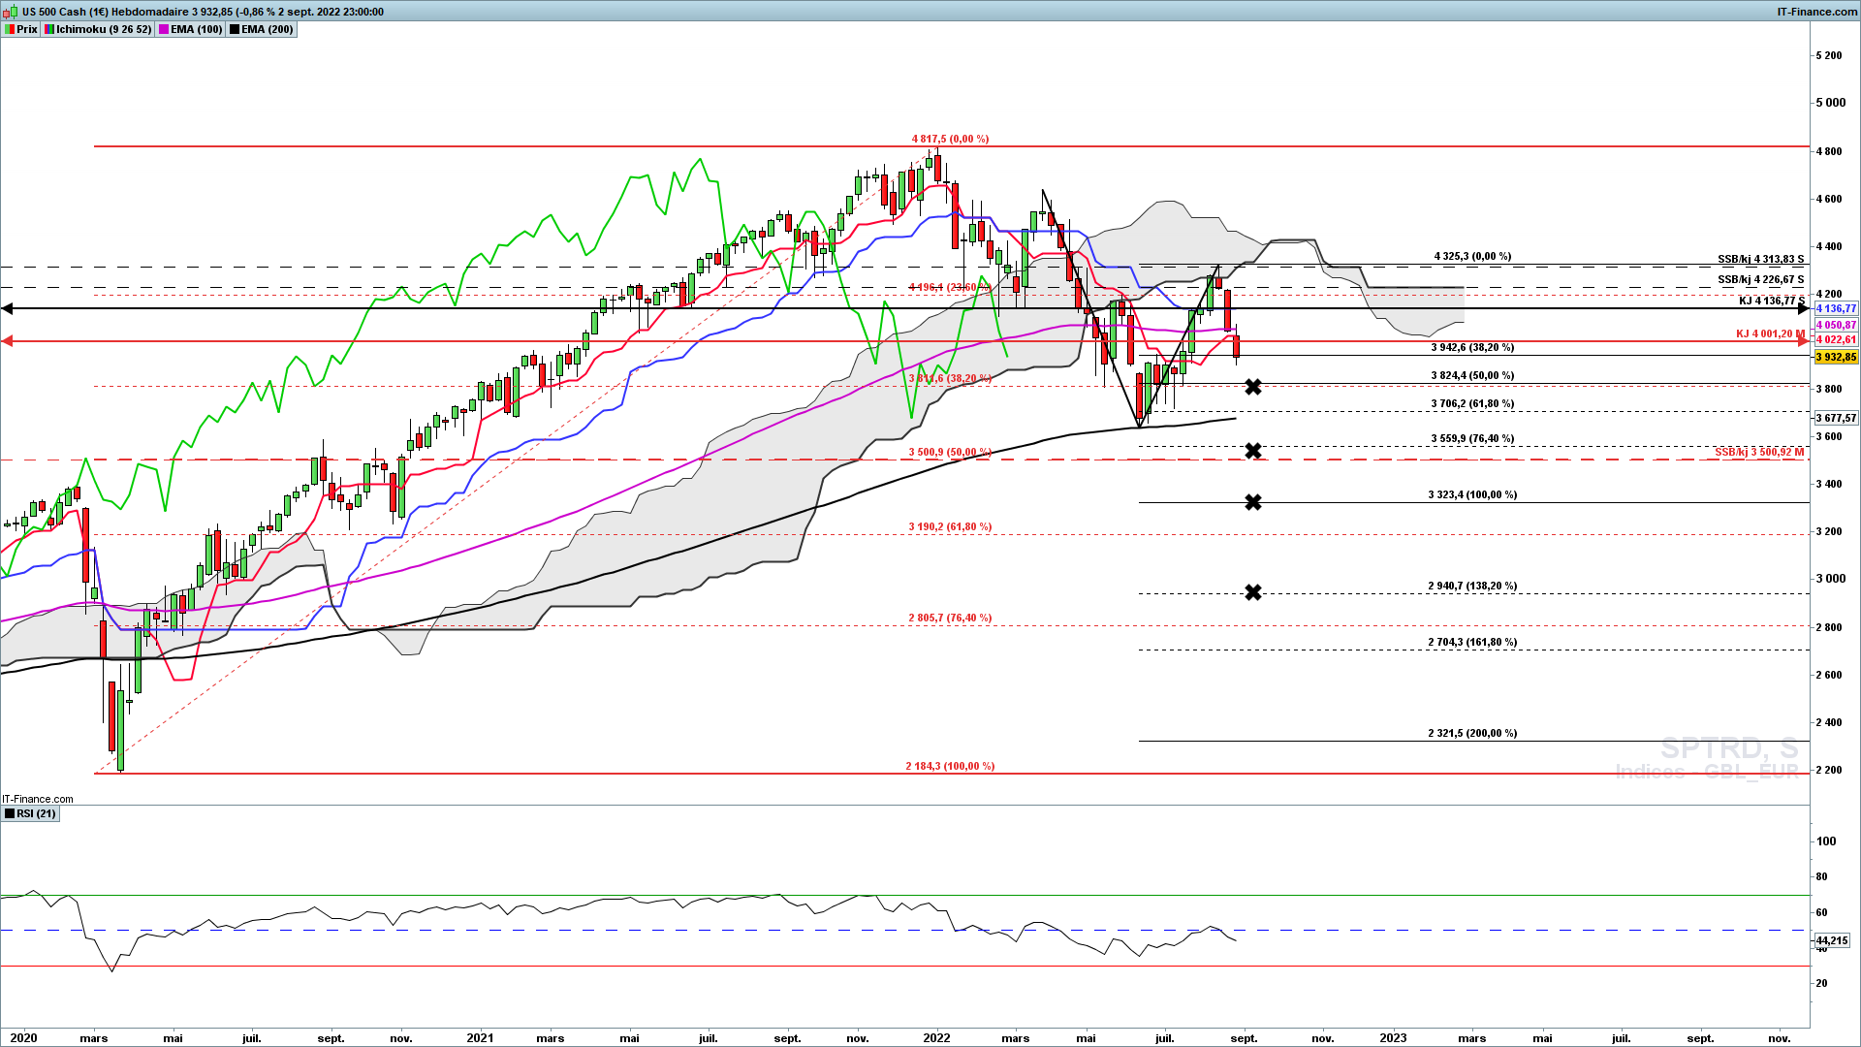Select the red 4 196,4 (23,60 %) label
Screen dimensions: 1861x1047
pos(948,287)
